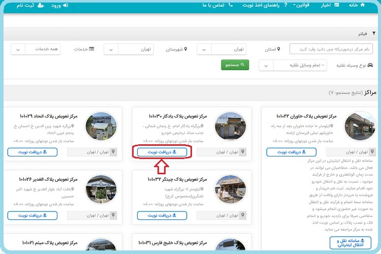This screenshot has width=381, height=254.
Task: Open الغدیر center photo thumbnail
Action: (x=101, y=189)
